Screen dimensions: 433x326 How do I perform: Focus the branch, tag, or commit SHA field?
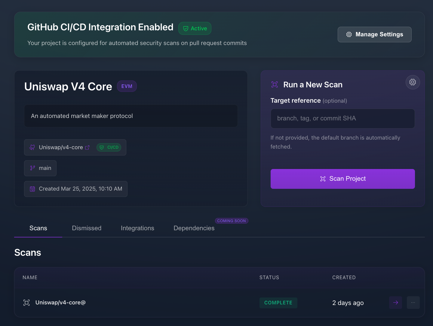point(342,119)
